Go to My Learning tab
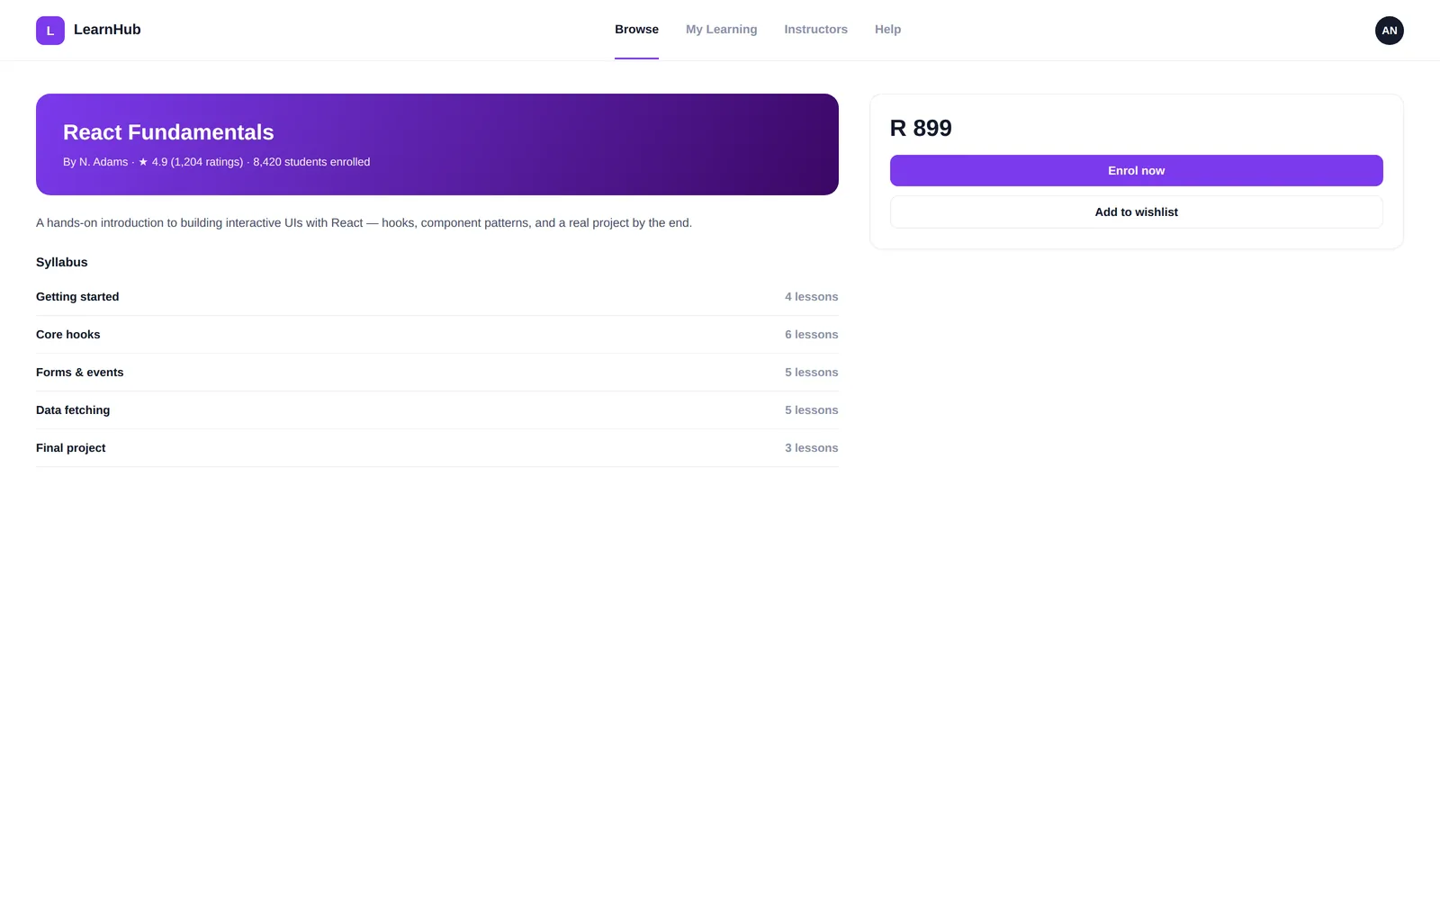 coord(721,30)
